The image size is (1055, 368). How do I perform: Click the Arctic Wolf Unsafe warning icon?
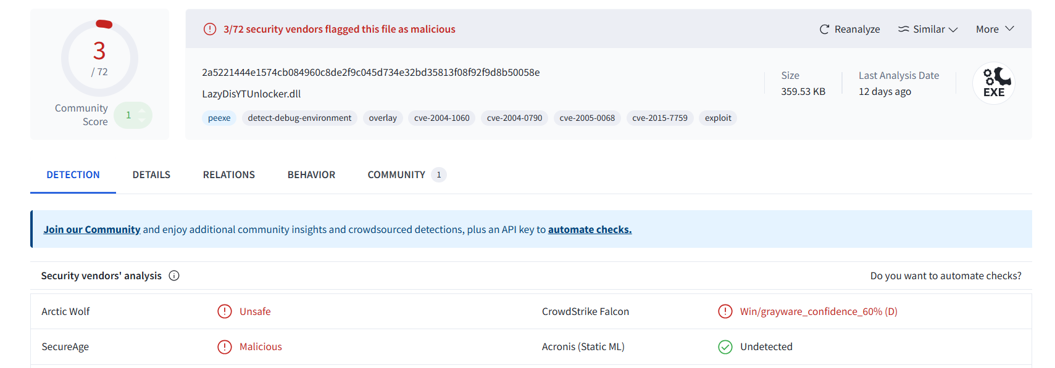pos(225,311)
